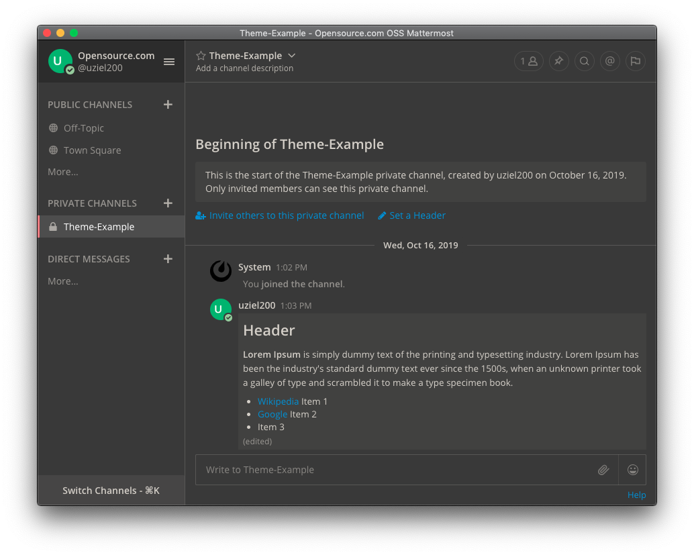694x555 pixels.
Task: Attach a file with the paperclip icon
Action: (x=603, y=470)
